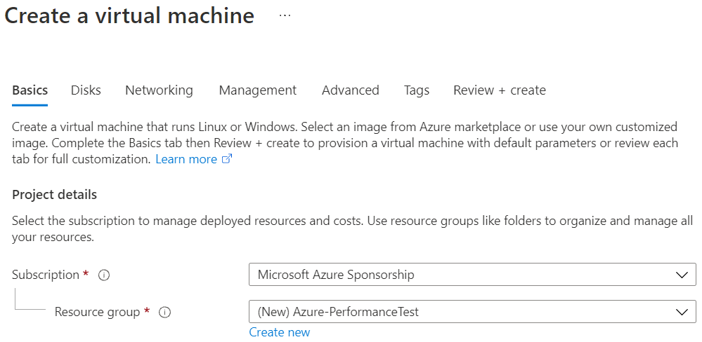Click the Subscription info icon
Image resolution: width=702 pixels, height=342 pixels.
104,275
